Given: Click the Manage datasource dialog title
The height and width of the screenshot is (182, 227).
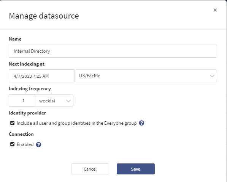Looking at the screenshot, I should coord(44,16).
